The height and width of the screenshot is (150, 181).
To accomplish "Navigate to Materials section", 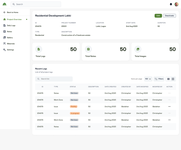I will [x=11, y=44].
